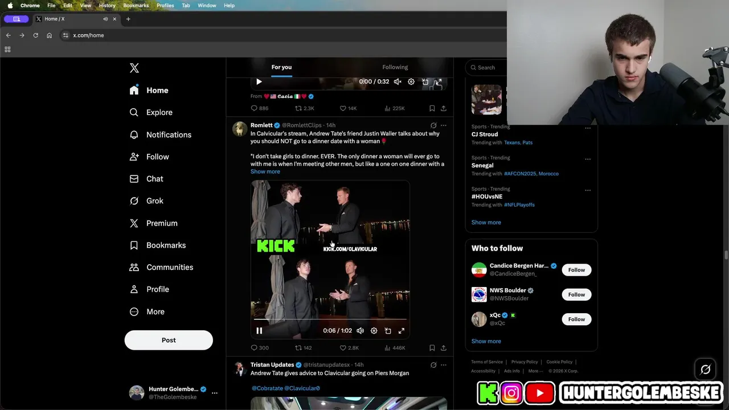729x410 pixels.
Task: Pause the Romlett video
Action: 259,330
